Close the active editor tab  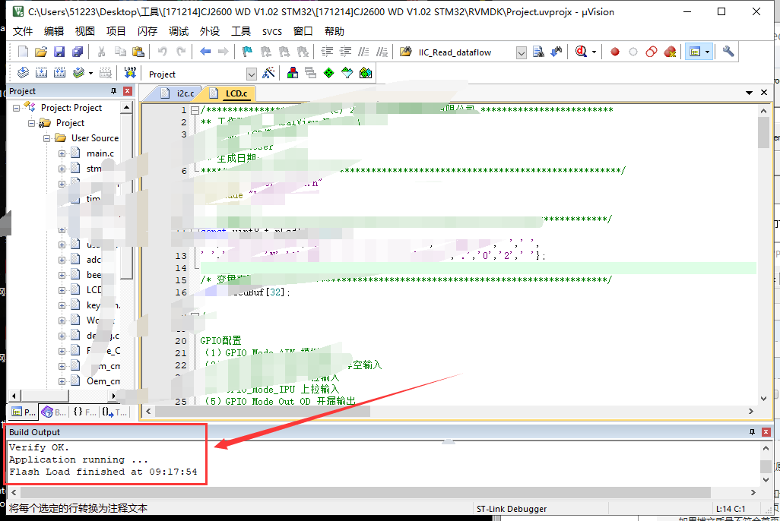pyautogui.click(x=764, y=93)
